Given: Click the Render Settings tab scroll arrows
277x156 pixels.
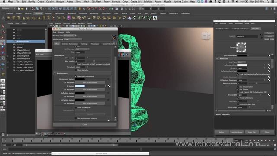Looking at the screenshot, I should click(115, 43).
